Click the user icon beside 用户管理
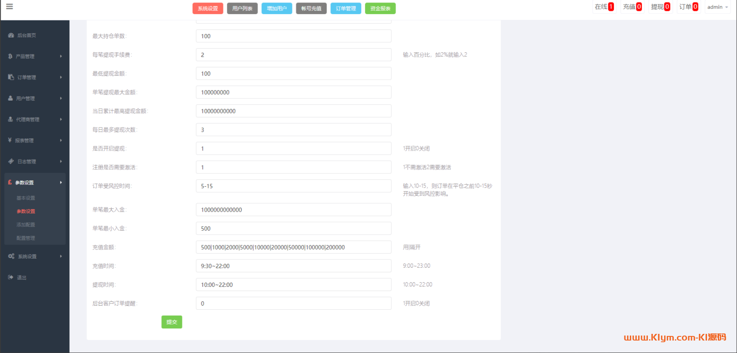737x353 pixels. pyautogui.click(x=11, y=99)
